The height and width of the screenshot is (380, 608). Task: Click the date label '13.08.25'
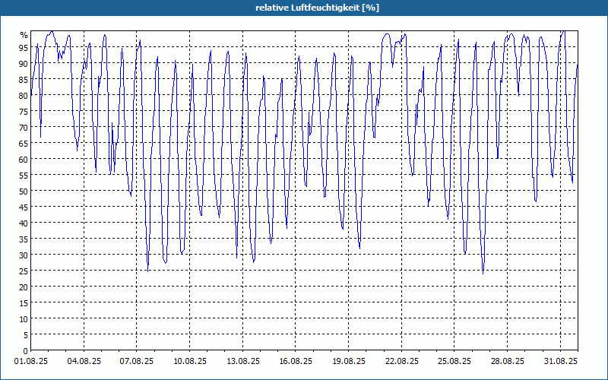(x=242, y=362)
